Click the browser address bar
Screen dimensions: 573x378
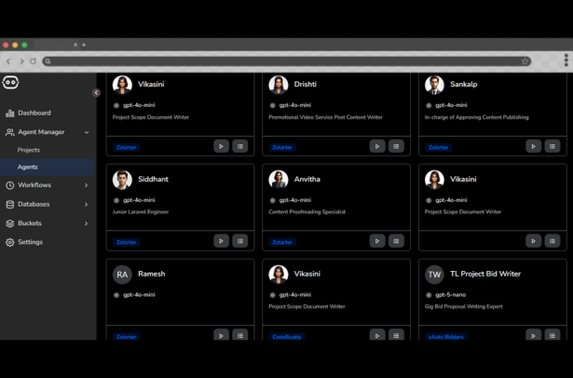pyautogui.click(x=280, y=61)
